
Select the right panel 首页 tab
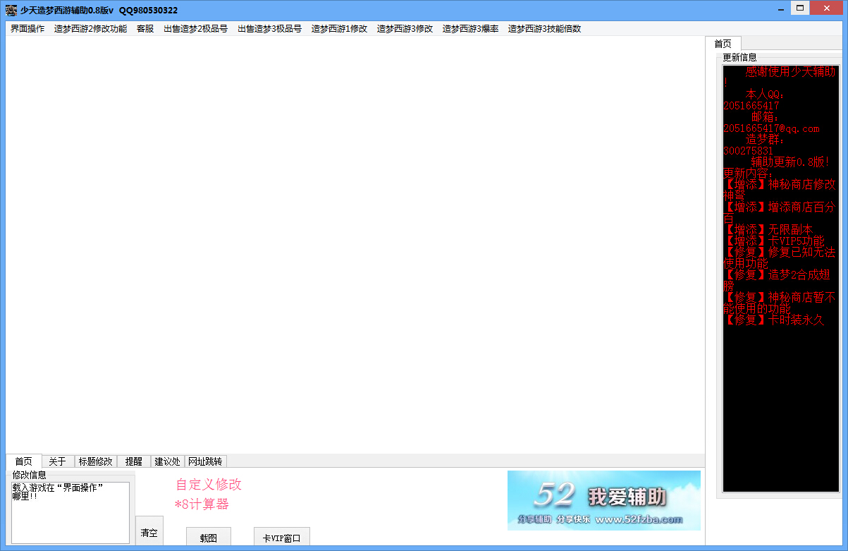tap(723, 44)
